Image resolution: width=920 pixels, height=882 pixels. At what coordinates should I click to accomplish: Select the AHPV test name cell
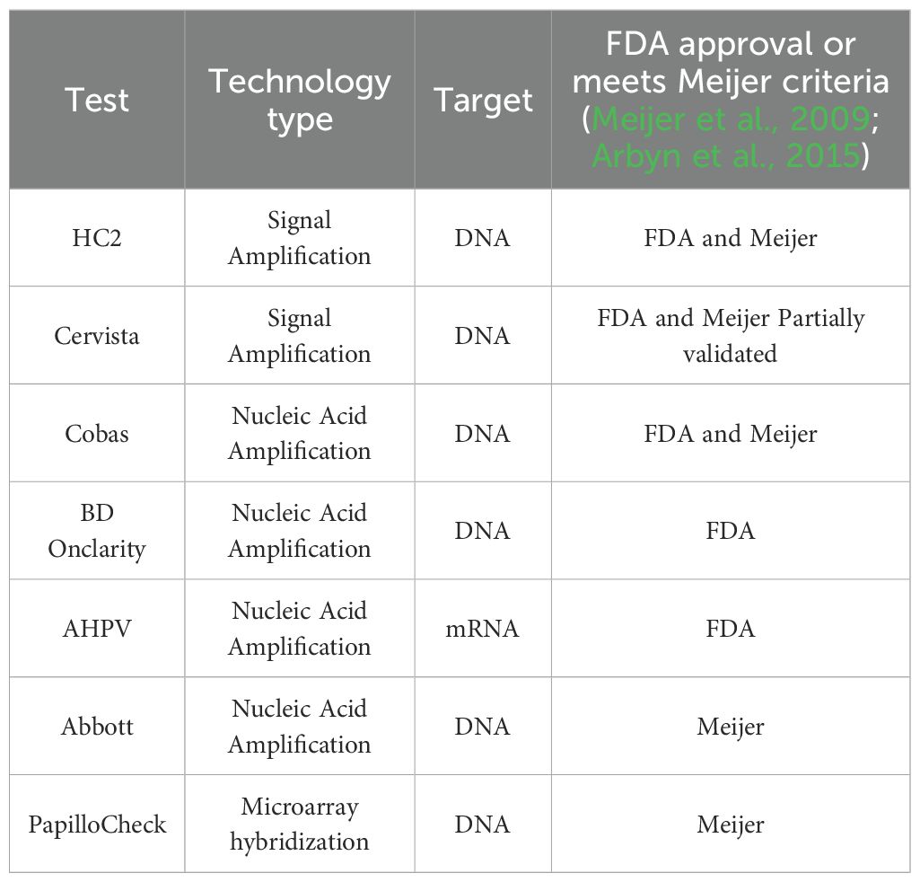(x=97, y=629)
